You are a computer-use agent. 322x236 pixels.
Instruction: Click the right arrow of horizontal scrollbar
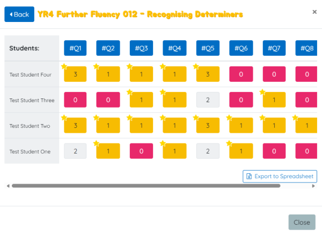point(314,186)
